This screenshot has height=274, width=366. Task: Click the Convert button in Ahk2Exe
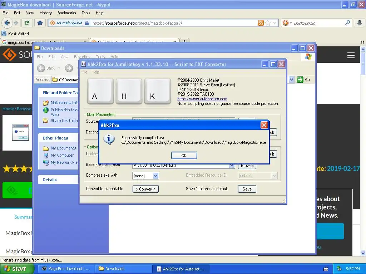pyautogui.click(x=146, y=189)
